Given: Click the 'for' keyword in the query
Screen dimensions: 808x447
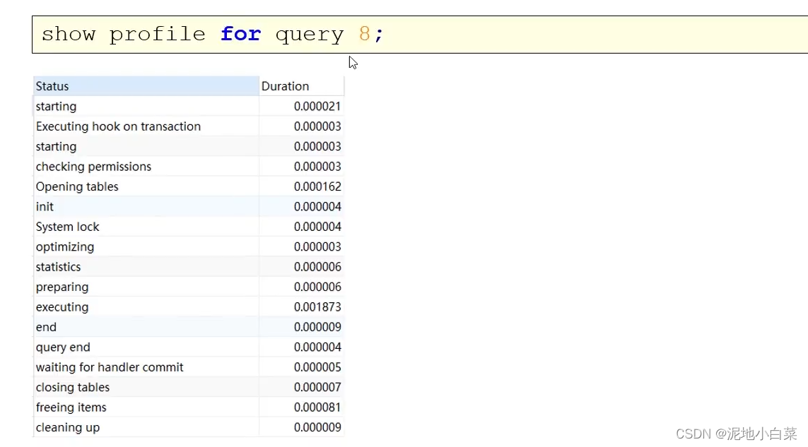Looking at the screenshot, I should (x=240, y=34).
